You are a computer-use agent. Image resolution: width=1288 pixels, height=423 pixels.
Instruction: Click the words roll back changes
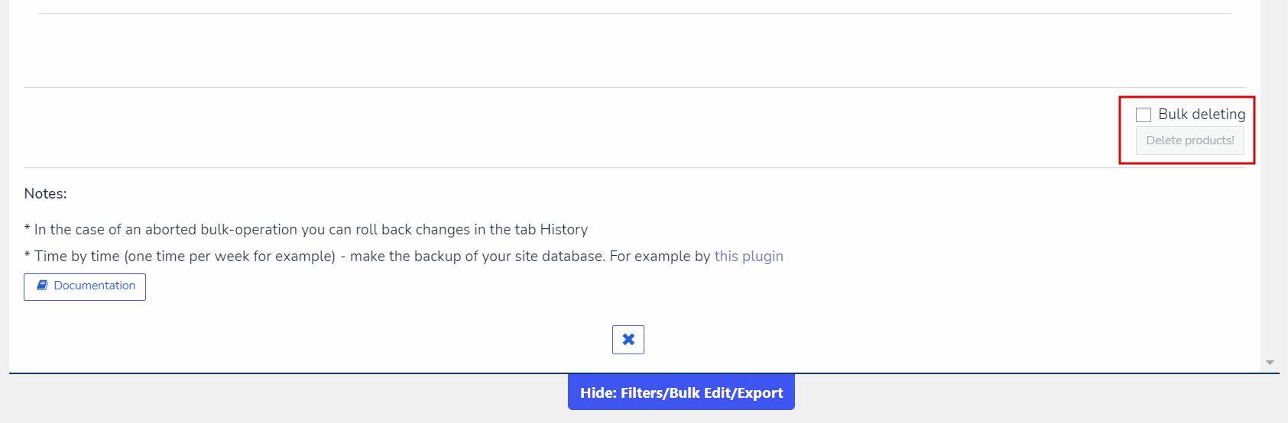click(x=410, y=230)
